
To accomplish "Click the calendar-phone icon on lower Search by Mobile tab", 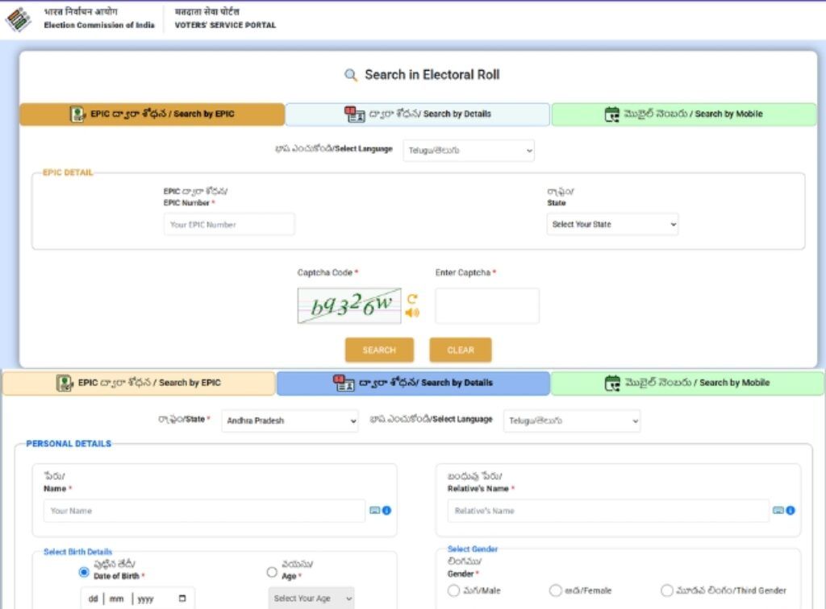I will [x=613, y=383].
